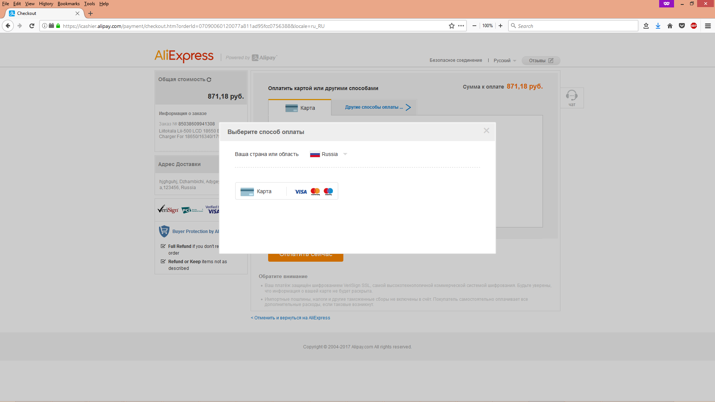Open page actions three-dots menu
The width and height of the screenshot is (715, 402).
coord(461,26)
